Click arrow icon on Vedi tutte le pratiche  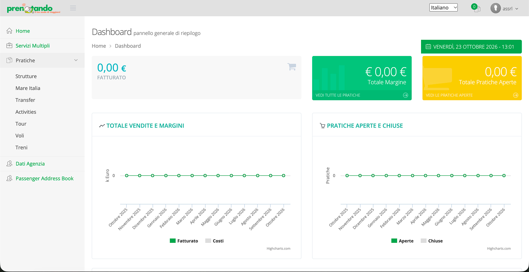click(406, 95)
